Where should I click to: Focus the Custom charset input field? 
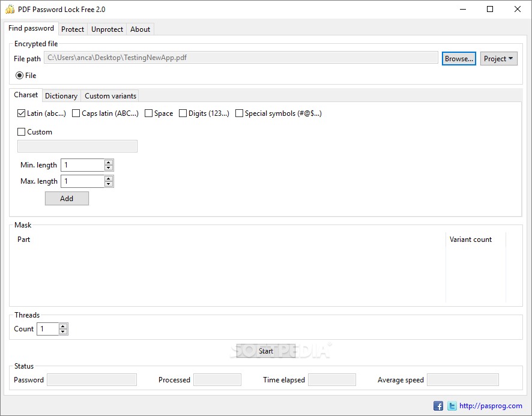77,146
